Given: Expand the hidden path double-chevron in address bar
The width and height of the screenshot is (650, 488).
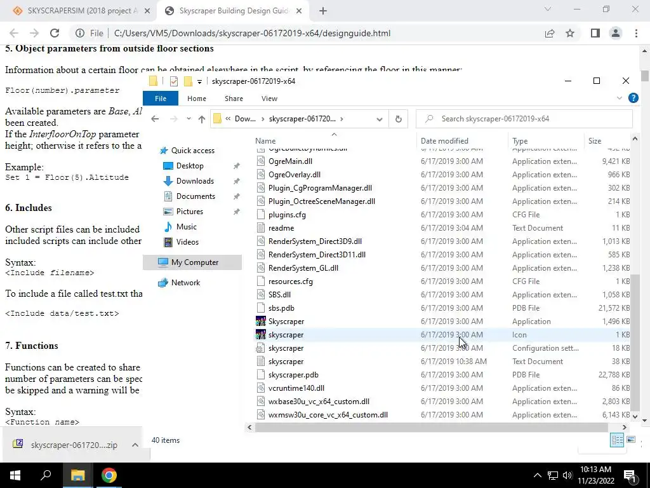Looking at the screenshot, I should click(x=228, y=119).
